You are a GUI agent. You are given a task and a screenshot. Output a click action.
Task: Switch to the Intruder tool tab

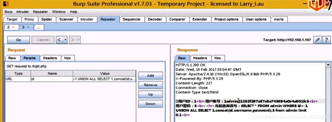pyautogui.click(x=87, y=19)
